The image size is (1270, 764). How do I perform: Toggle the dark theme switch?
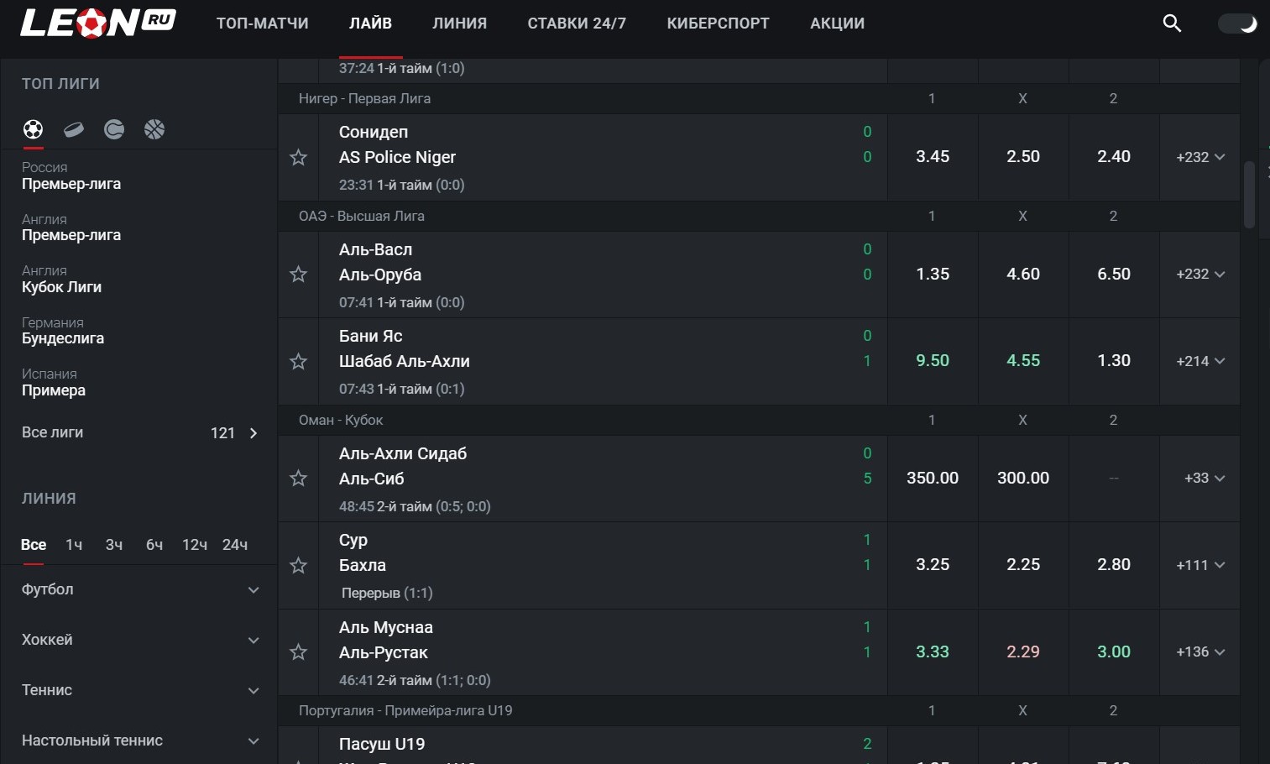tap(1237, 24)
